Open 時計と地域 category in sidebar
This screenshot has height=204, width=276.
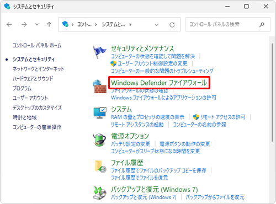[x=25, y=117]
